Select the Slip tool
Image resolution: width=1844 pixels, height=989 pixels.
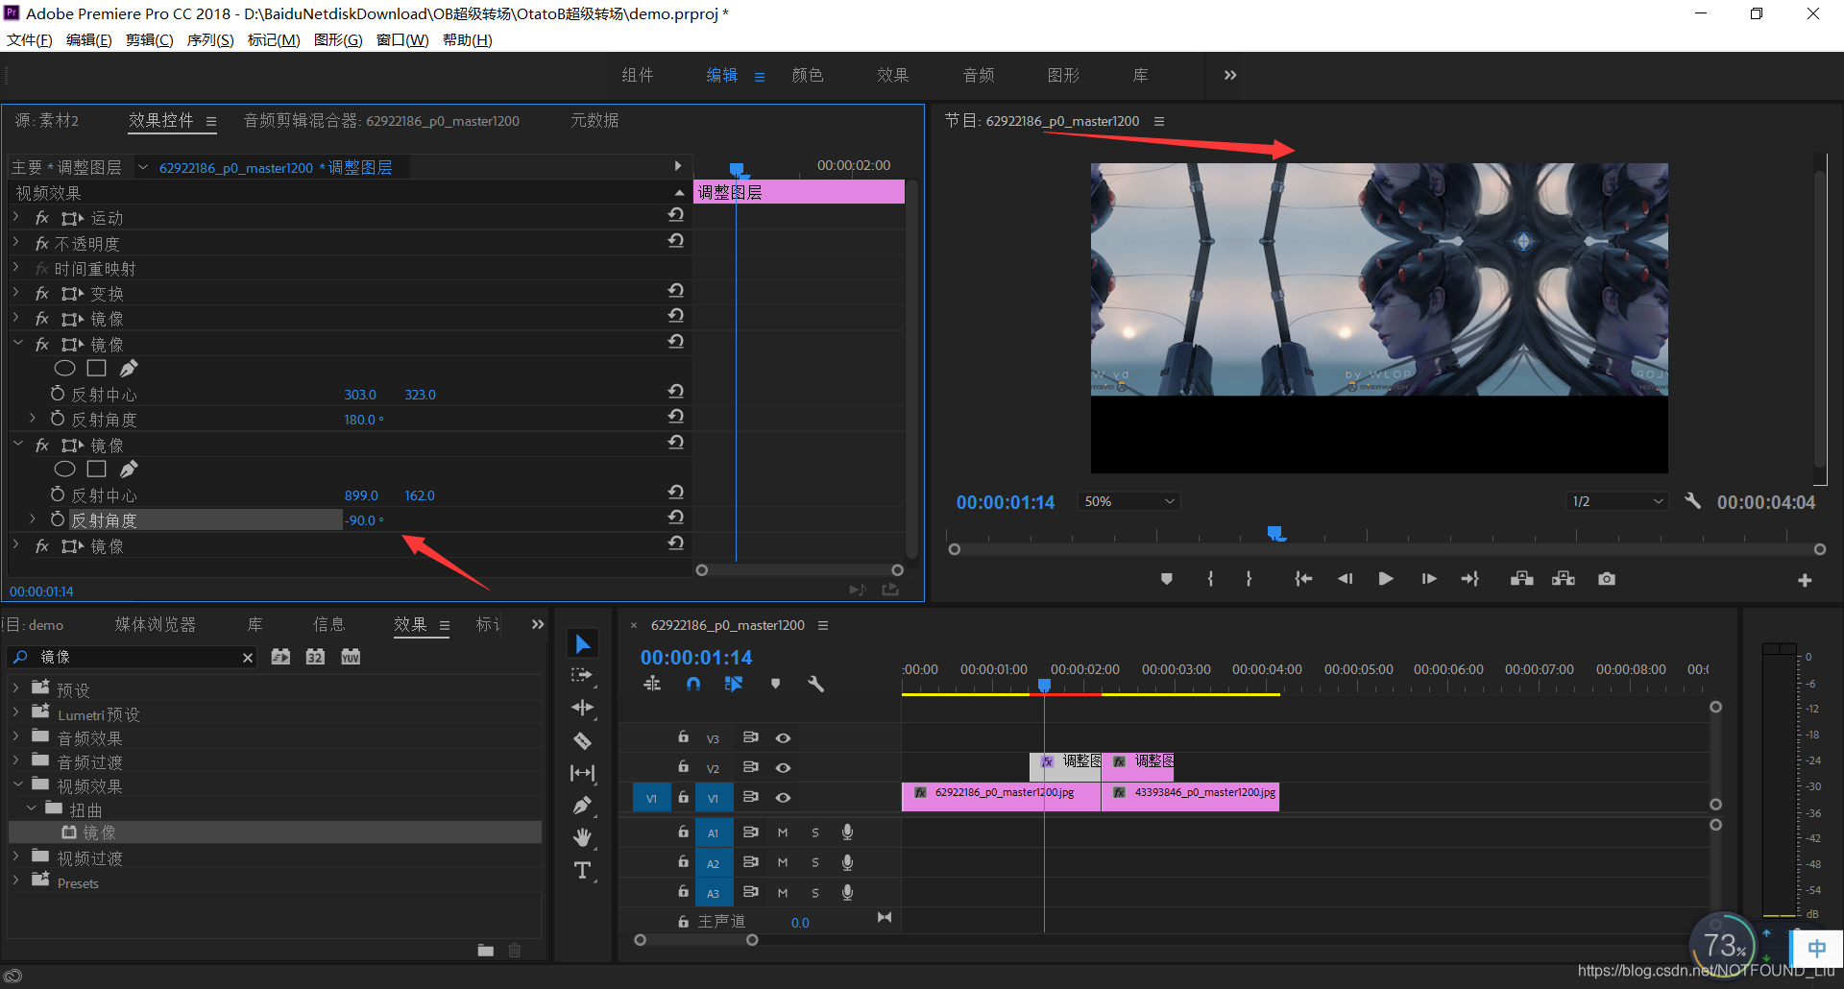582,773
